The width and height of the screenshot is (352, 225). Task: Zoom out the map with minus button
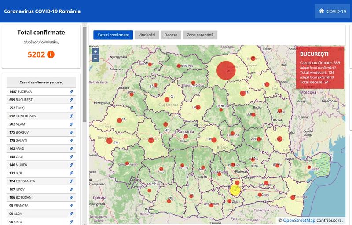[x=95, y=58]
